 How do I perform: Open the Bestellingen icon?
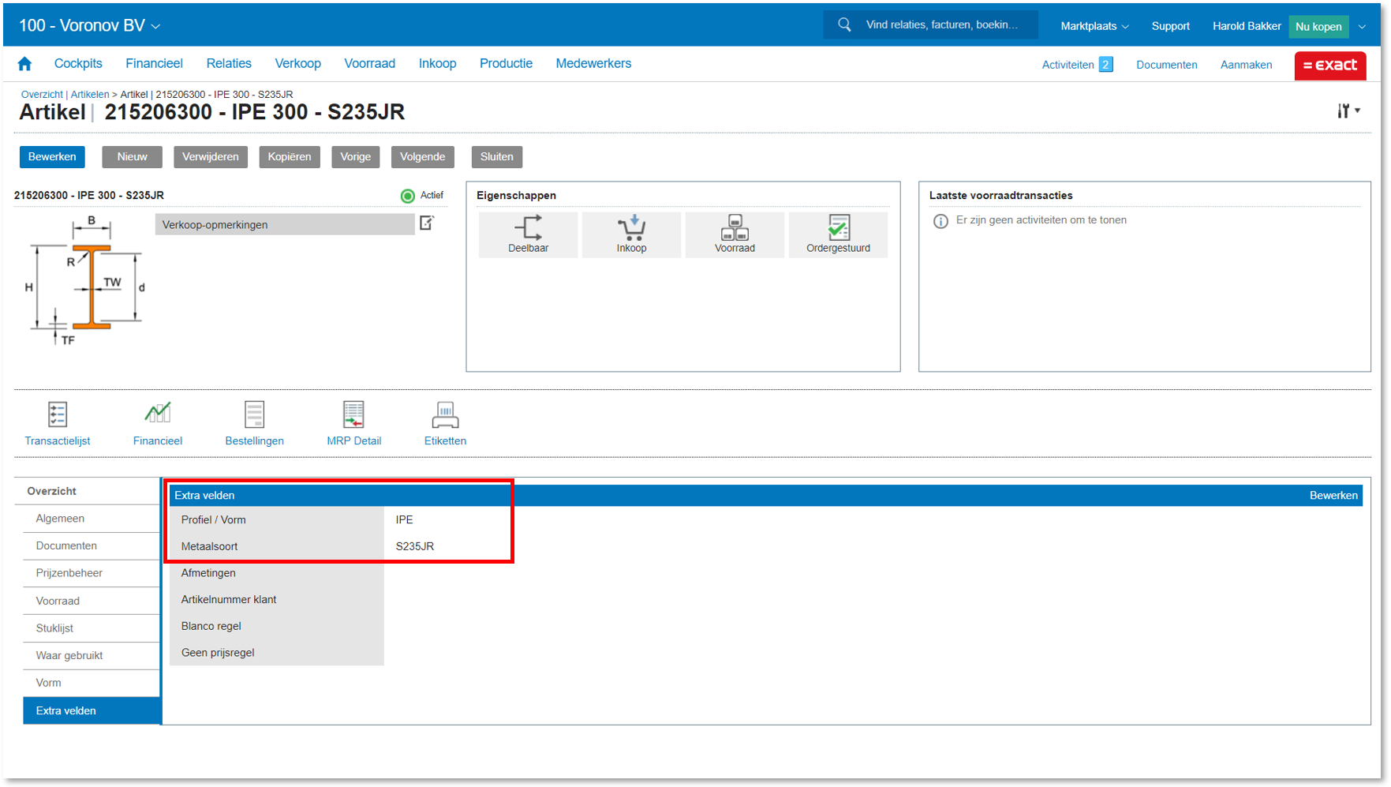254,415
